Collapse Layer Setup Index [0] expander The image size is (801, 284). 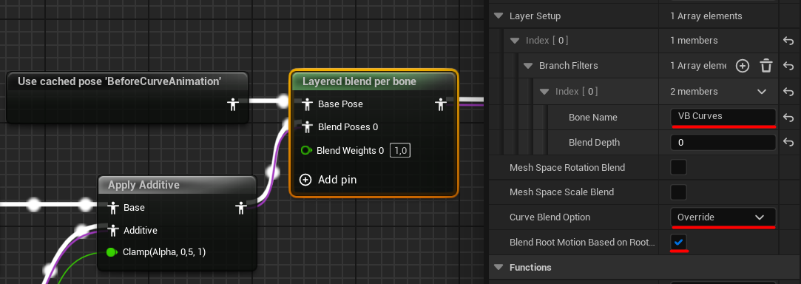[515, 41]
